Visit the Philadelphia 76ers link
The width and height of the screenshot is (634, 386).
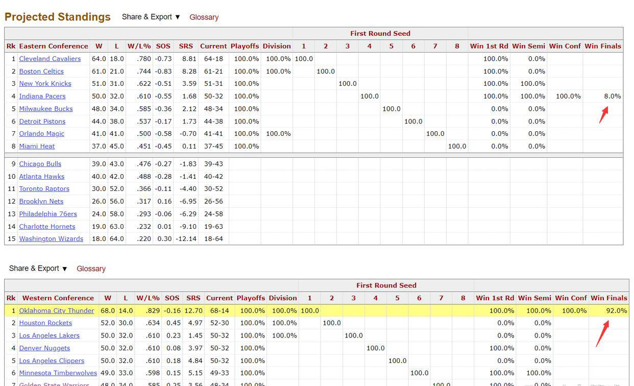[48, 214]
